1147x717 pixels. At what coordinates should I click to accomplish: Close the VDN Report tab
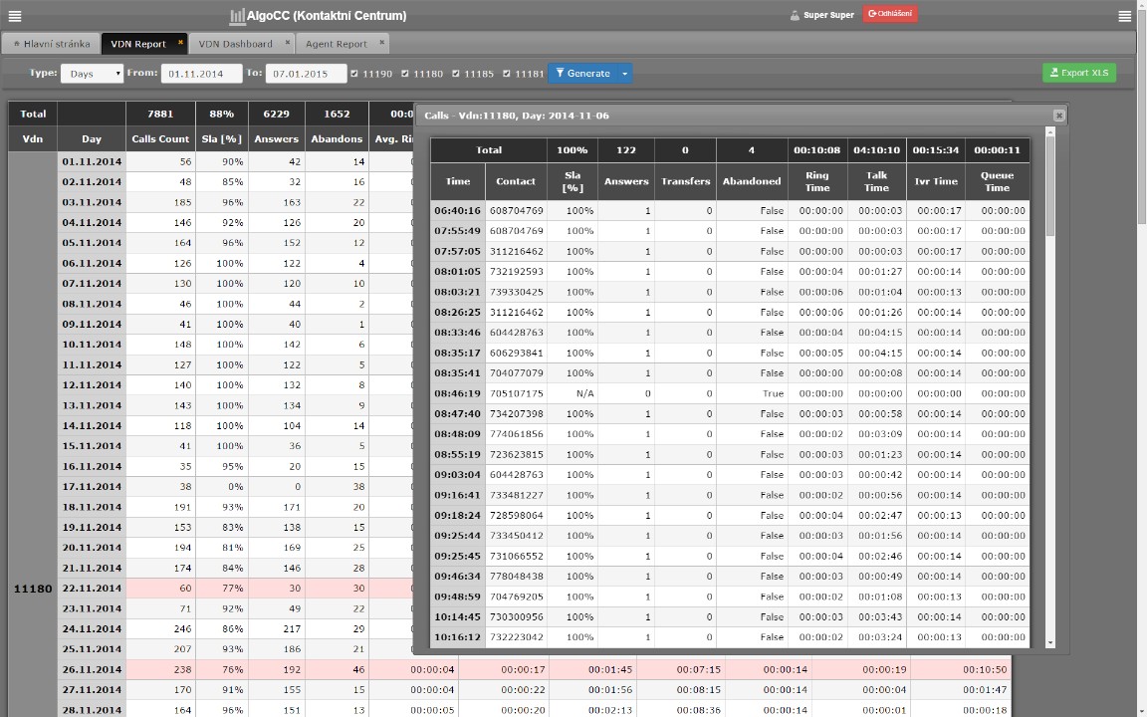[x=180, y=43]
